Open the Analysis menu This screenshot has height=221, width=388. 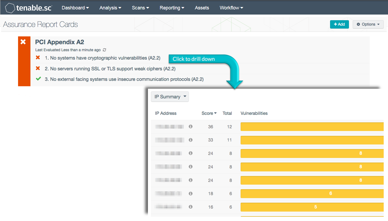110,8
